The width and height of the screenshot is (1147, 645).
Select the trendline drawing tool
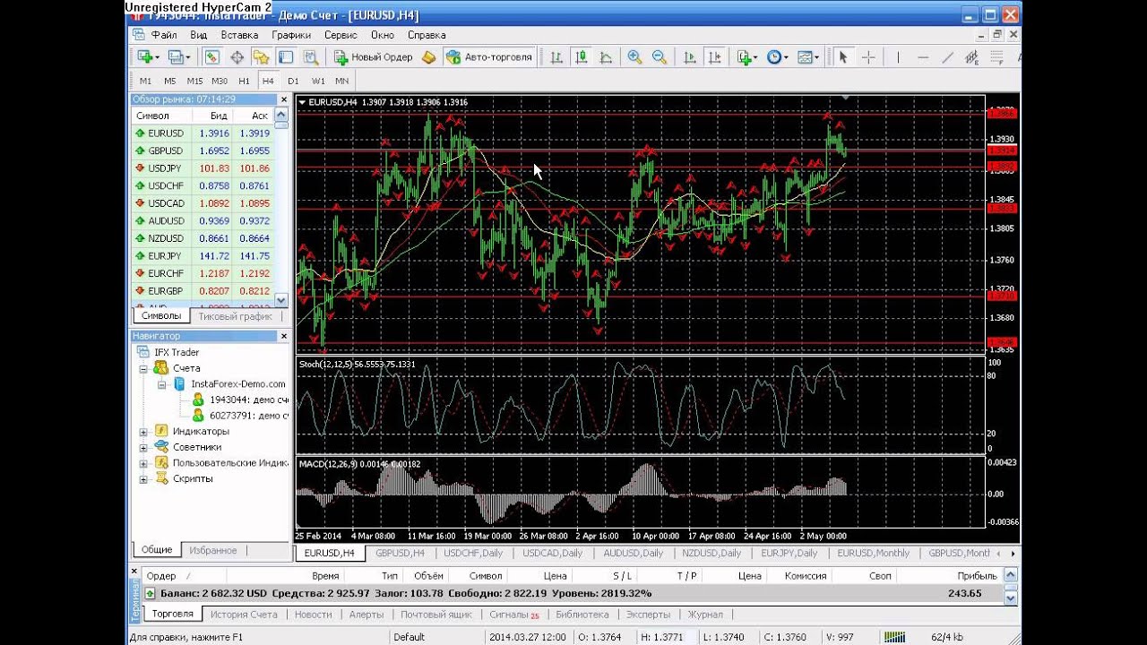tap(947, 56)
